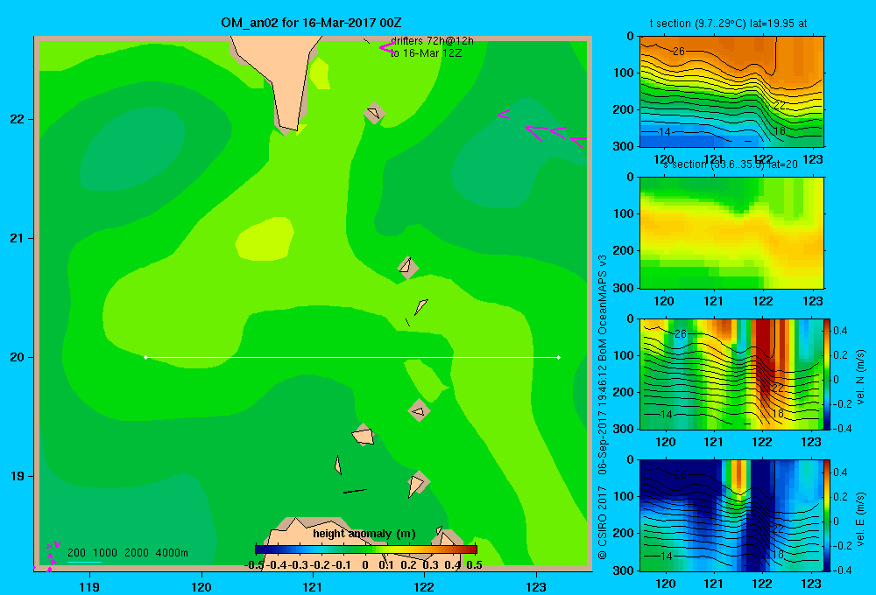
Task: Click the salinity section plot
Action: (731, 233)
